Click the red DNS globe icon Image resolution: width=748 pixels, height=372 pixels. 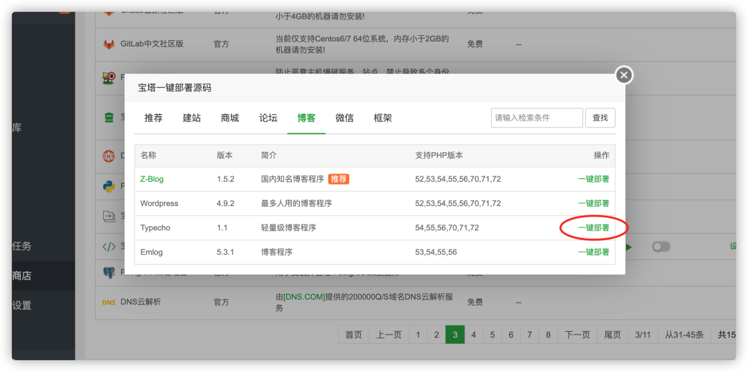tap(109, 156)
